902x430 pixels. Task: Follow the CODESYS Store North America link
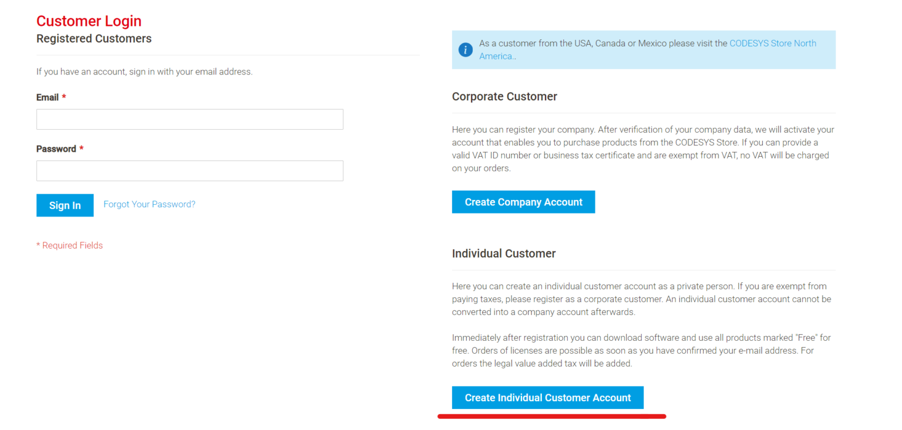point(773,43)
